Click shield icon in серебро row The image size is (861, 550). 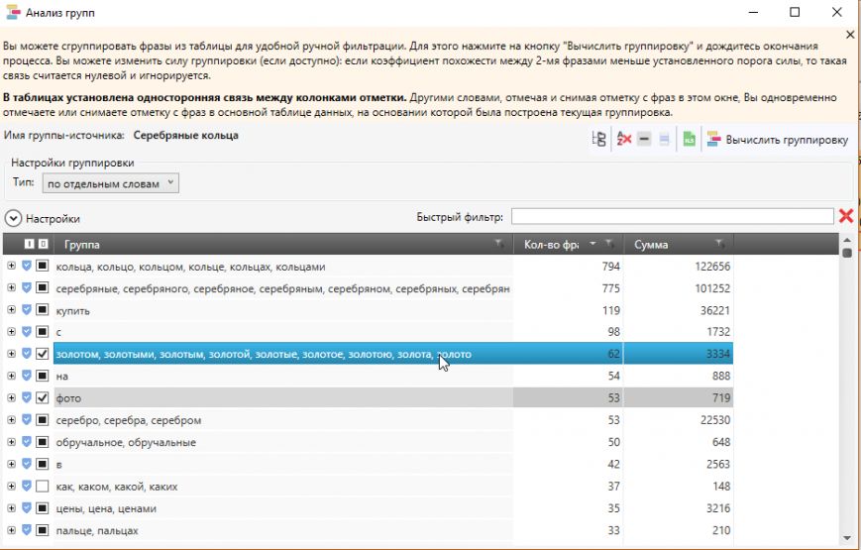[27, 420]
